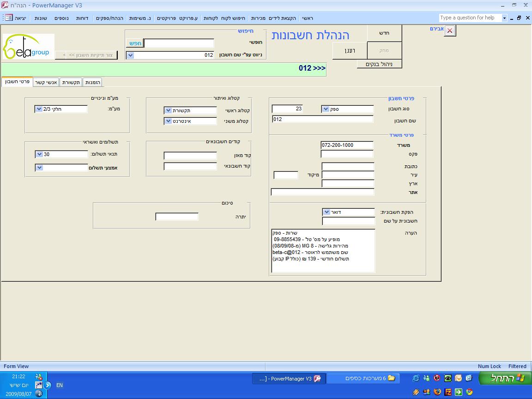This screenshot has height=399, width=532.
Task: Open the ראשי menu
Action: tap(308, 18)
